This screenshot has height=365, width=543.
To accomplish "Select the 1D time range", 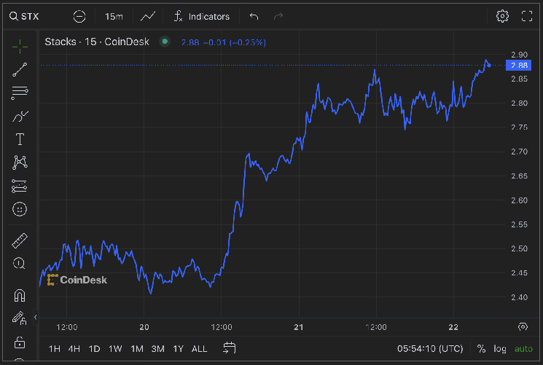I will click(x=94, y=349).
